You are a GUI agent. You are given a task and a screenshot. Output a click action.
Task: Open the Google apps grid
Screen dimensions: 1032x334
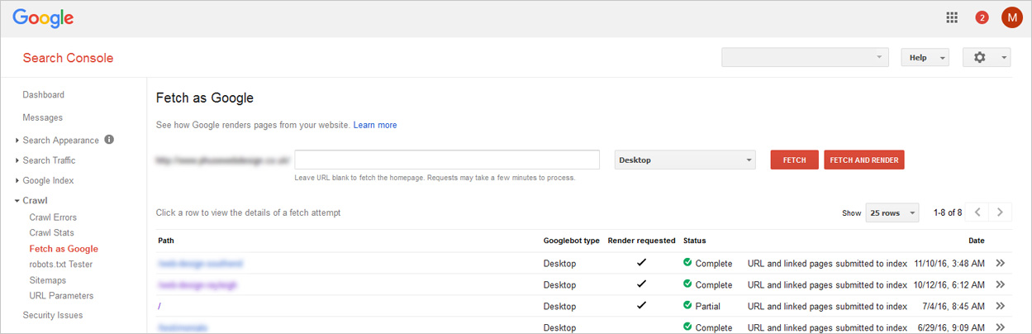click(952, 17)
